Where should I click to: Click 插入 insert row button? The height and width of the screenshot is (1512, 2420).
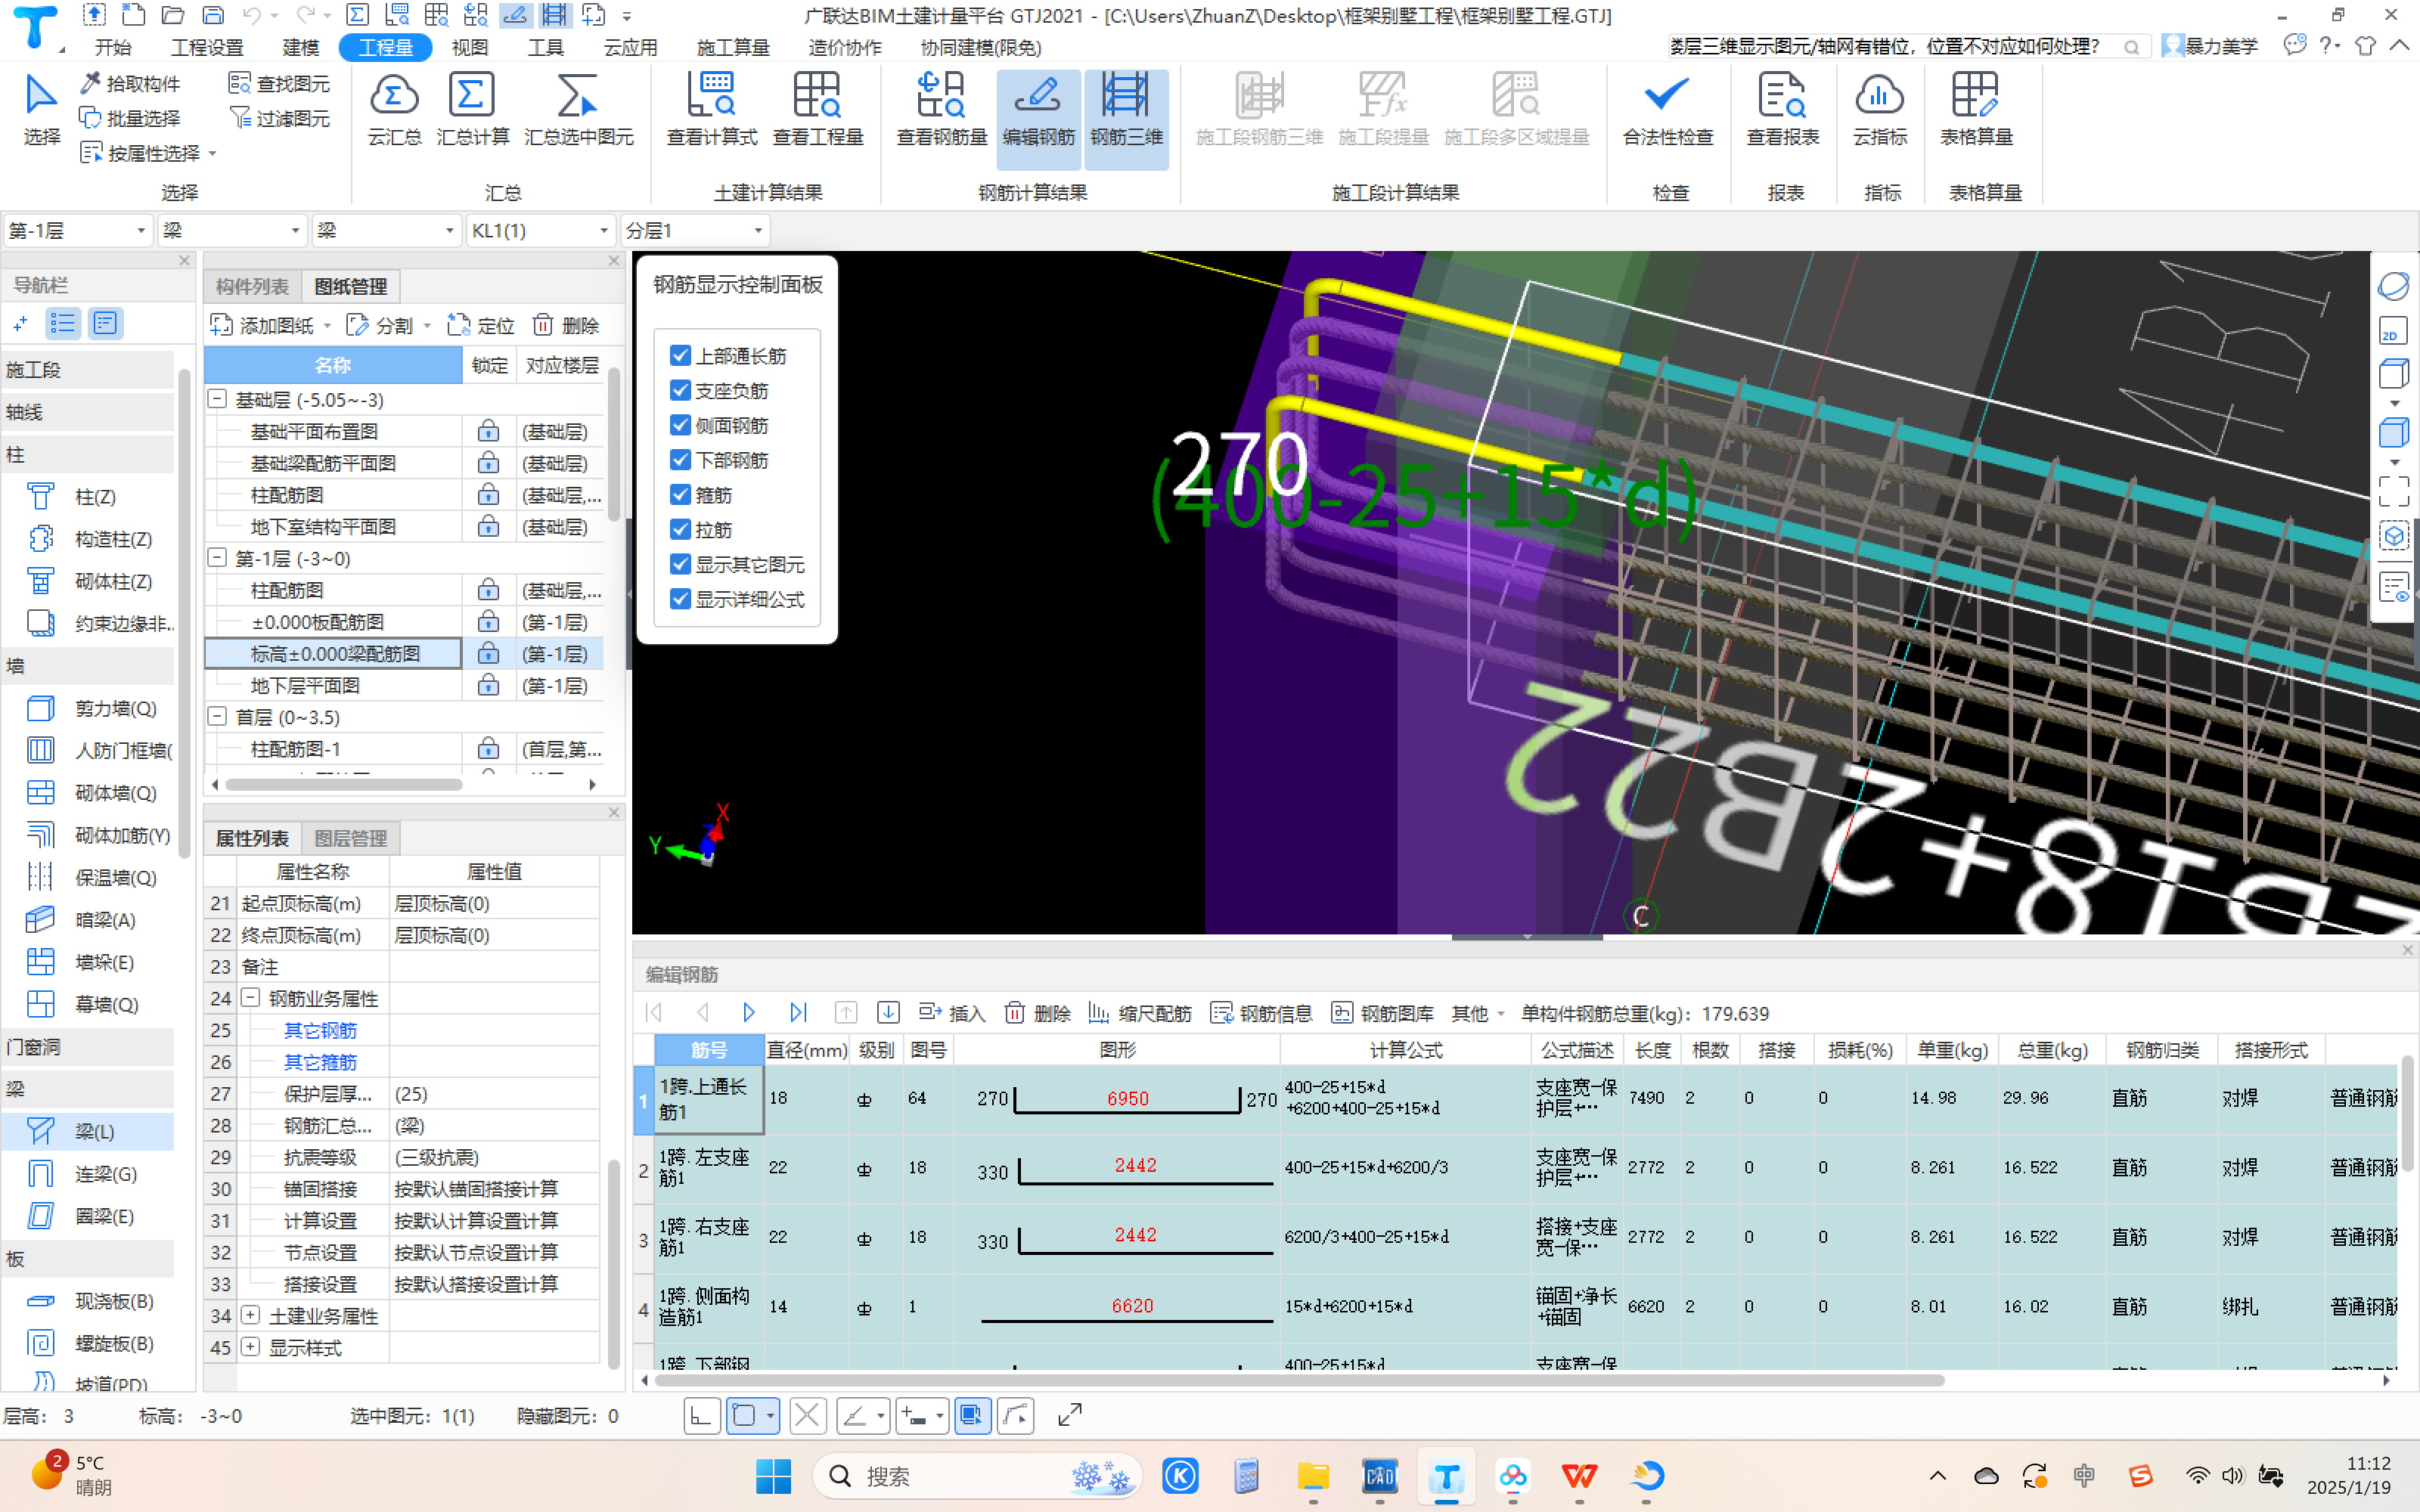[x=952, y=1013]
